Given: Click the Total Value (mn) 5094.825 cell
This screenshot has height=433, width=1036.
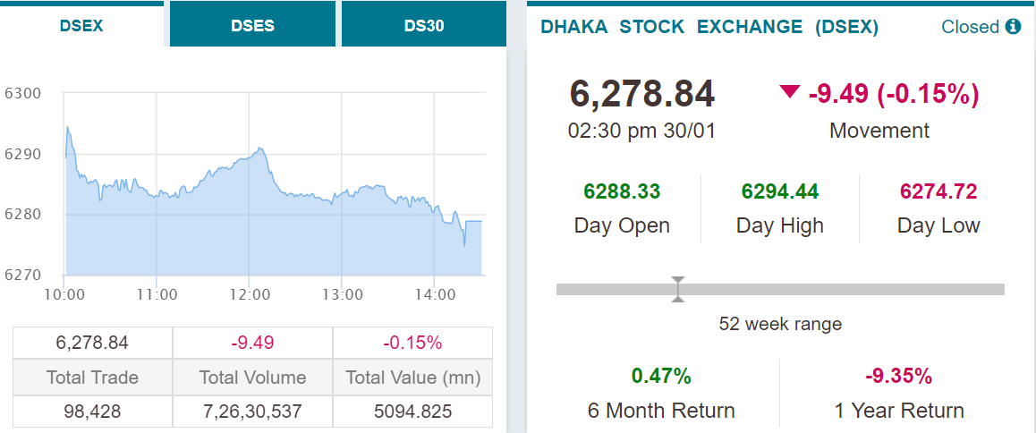Looking at the screenshot, I should point(412,412).
